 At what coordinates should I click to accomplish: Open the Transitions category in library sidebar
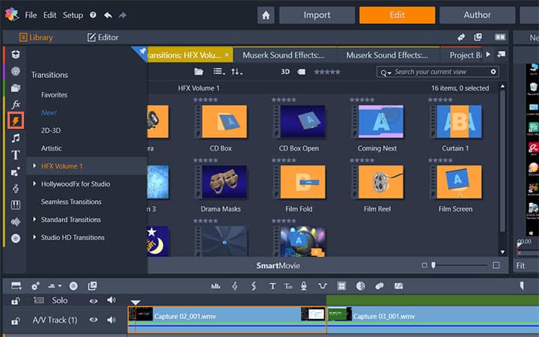pos(16,121)
